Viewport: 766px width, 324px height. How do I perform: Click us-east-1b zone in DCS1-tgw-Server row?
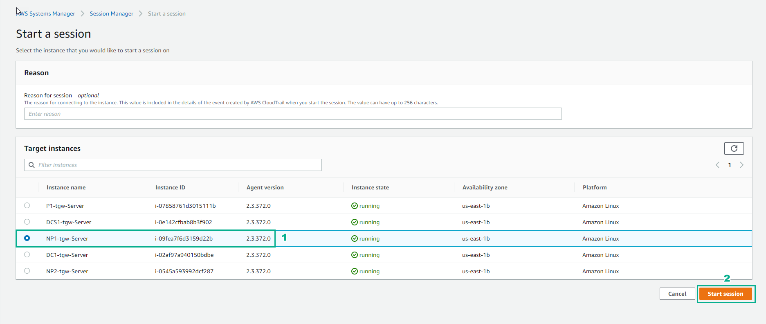[x=476, y=222]
